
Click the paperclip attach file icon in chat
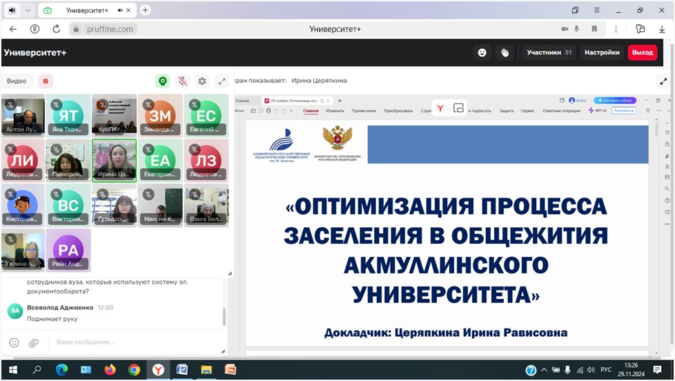pyautogui.click(x=34, y=342)
